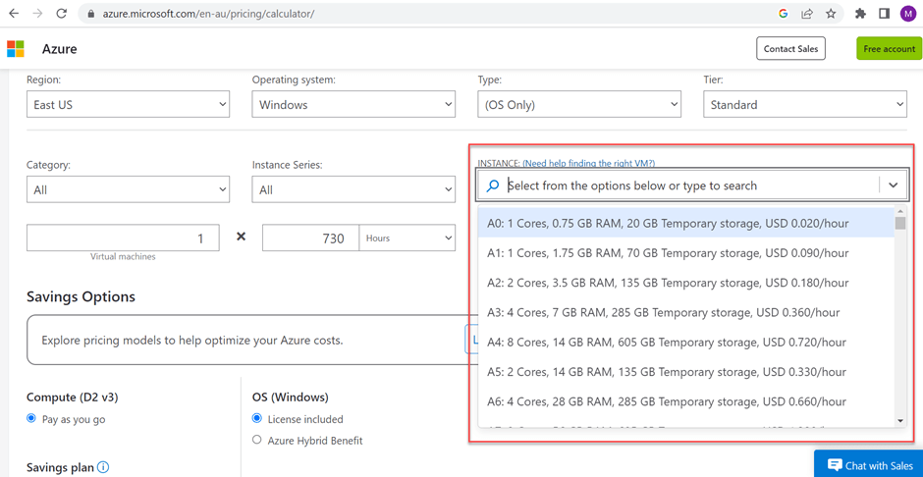Click the share page icon
Screen dimensions: 923x477
tap(807, 14)
